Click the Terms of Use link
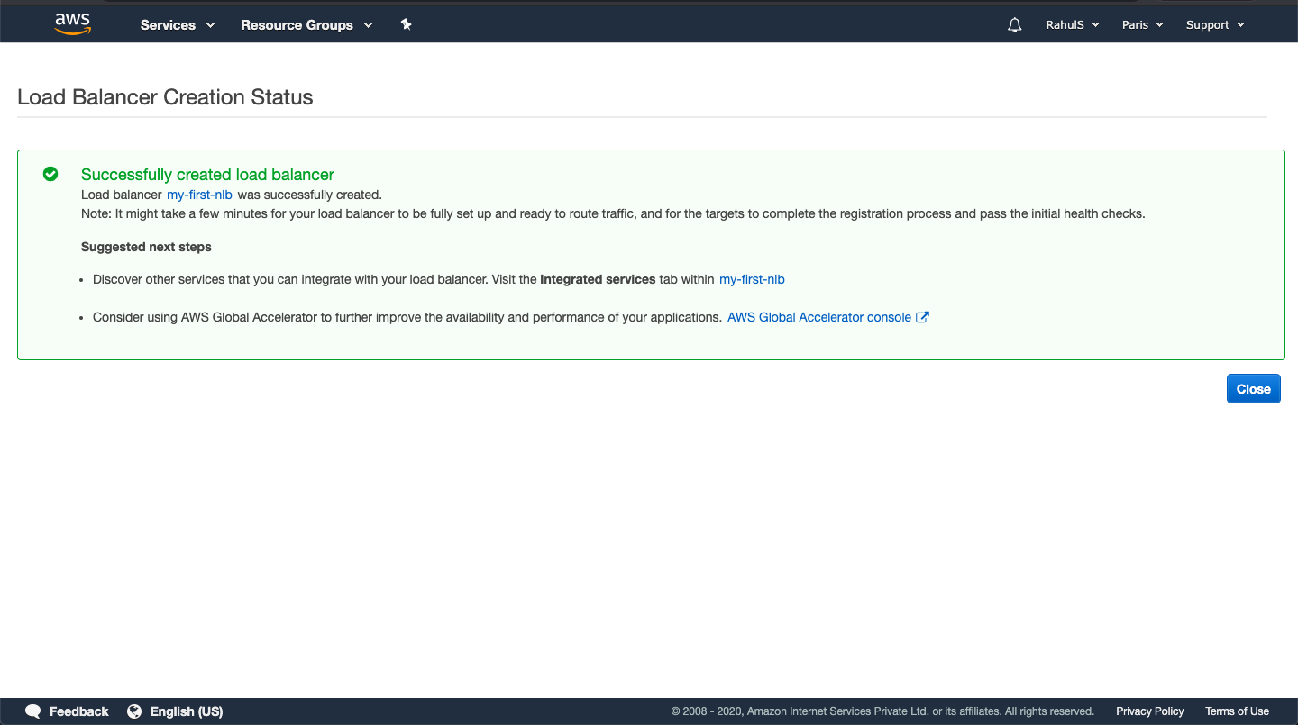This screenshot has height=725, width=1298. coord(1237,711)
